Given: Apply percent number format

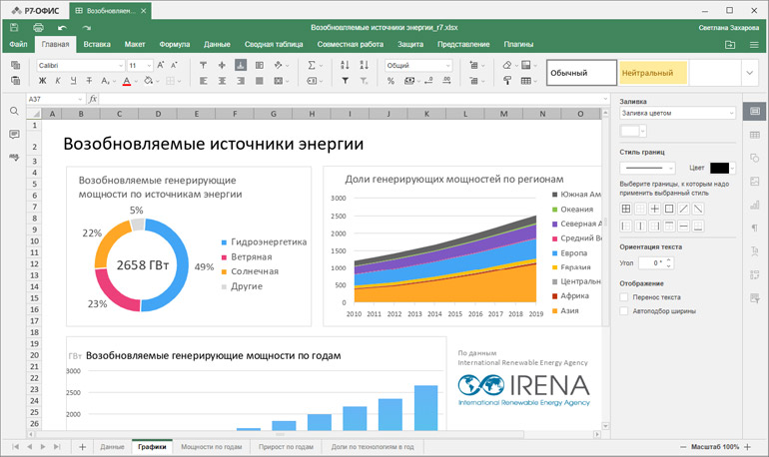Looking at the screenshot, I should [390, 81].
